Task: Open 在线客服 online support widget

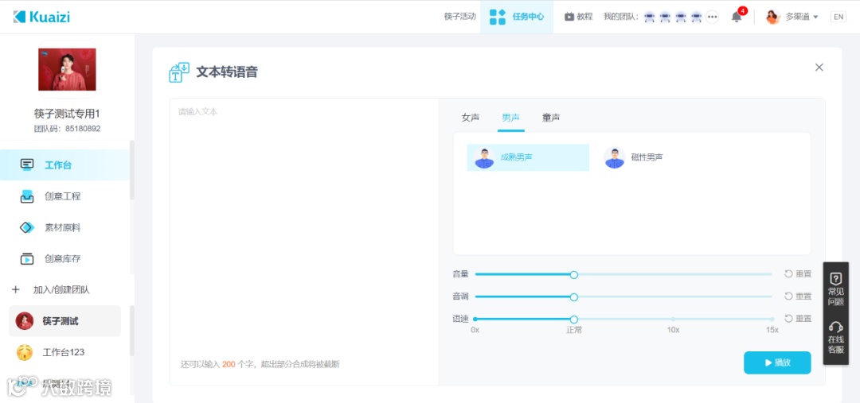Action: (x=836, y=339)
